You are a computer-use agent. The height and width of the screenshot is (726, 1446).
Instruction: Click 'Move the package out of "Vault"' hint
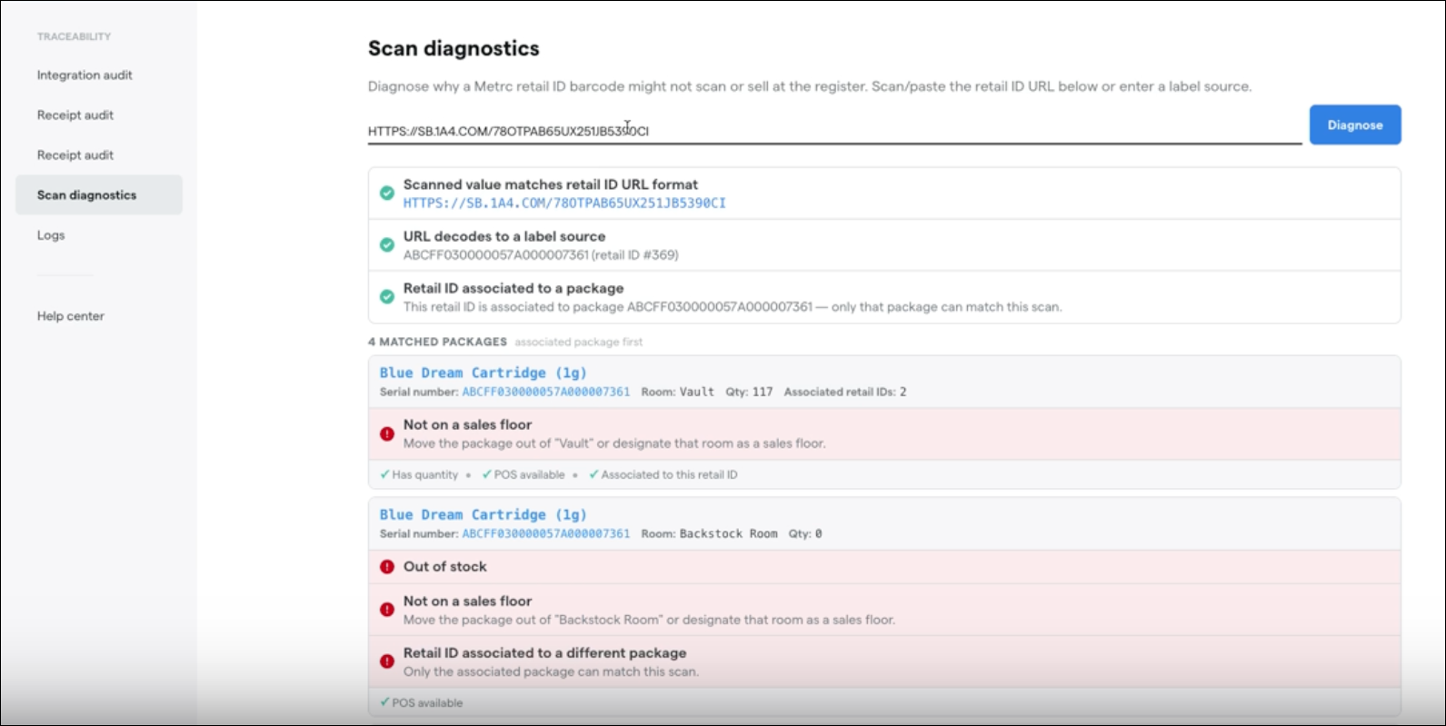point(614,444)
